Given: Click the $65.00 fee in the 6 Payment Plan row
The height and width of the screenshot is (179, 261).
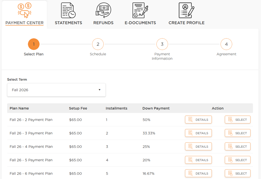Looking at the screenshot, I should tap(75, 173).
